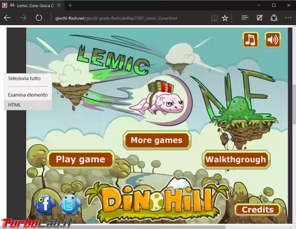Select 'Seleziona tutto' from context menu
Image resolution: width=296 pixels, height=229 pixels.
(x=24, y=78)
